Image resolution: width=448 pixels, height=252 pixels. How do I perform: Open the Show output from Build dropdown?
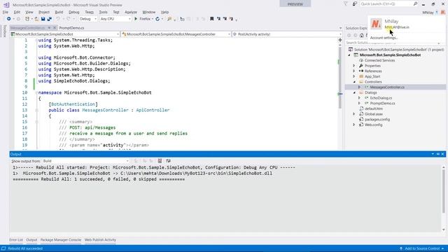[86, 161]
